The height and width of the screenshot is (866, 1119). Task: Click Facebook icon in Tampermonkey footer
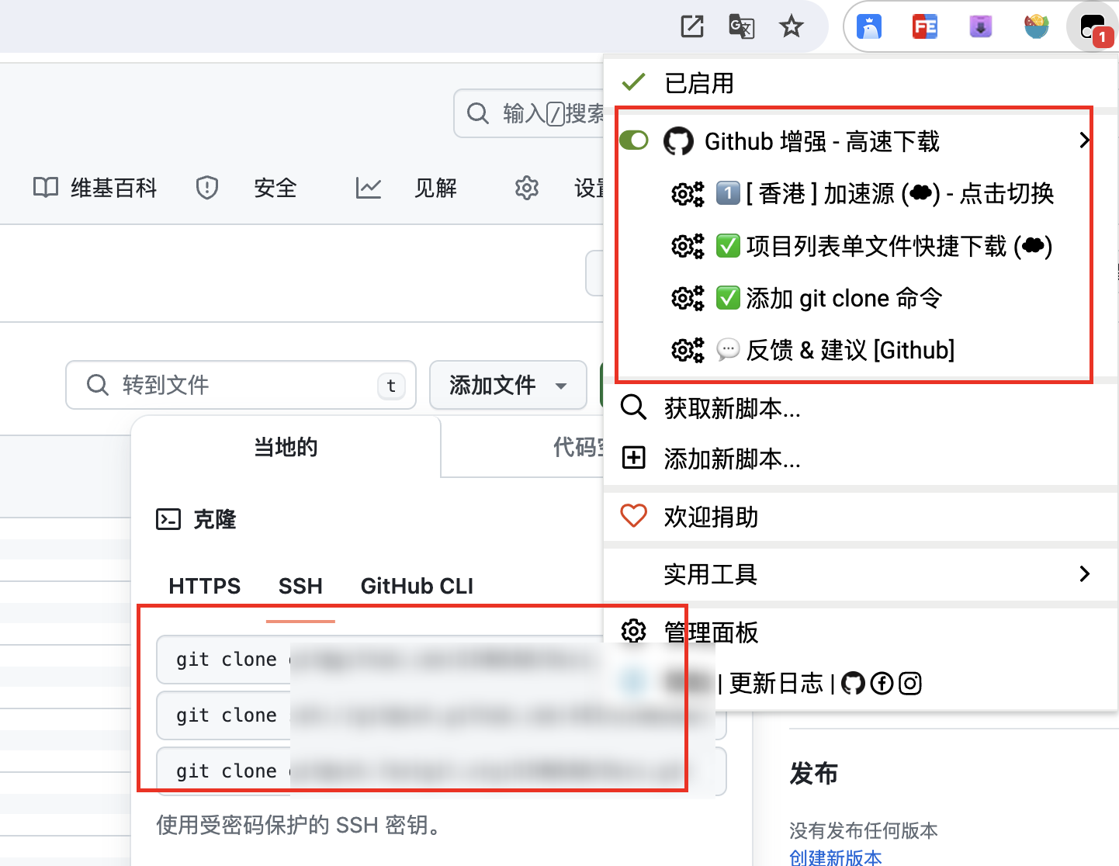click(882, 684)
